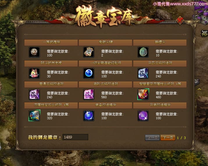Open the 高阶名将改造符 title header
The image size is (208, 166).
pyautogui.click(x=106, y=84)
